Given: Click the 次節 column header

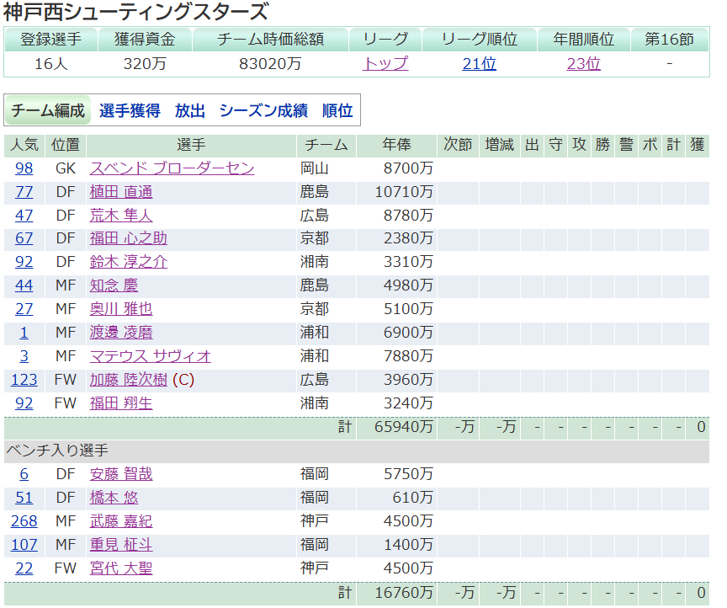Looking at the screenshot, I should pyautogui.click(x=458, y=146).
